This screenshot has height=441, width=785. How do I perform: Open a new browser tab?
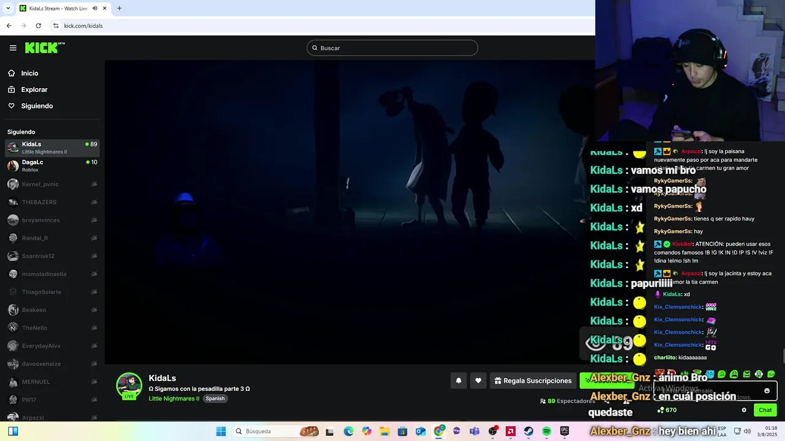(x=119, y=9)
